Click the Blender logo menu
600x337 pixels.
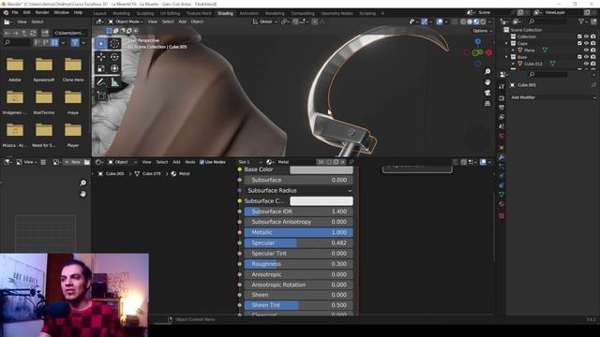[x=6, y=12]
